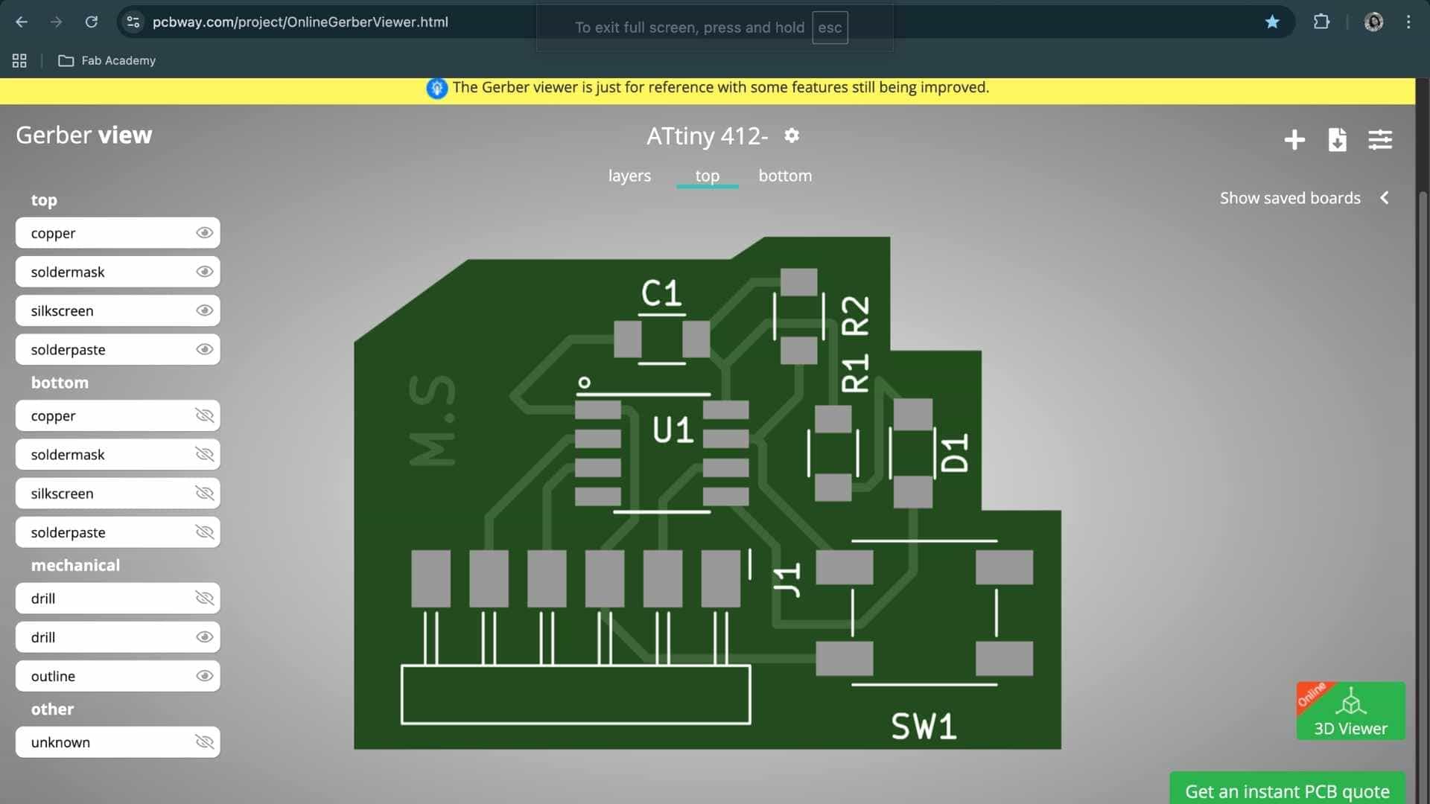1430x804 pixels.
Task: Switch to the bottom view tab
Action: pyautogui.click(x=785, y=176)
